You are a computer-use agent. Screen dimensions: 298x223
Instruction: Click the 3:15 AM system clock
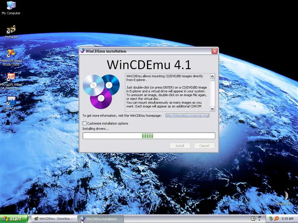(287, 219)
